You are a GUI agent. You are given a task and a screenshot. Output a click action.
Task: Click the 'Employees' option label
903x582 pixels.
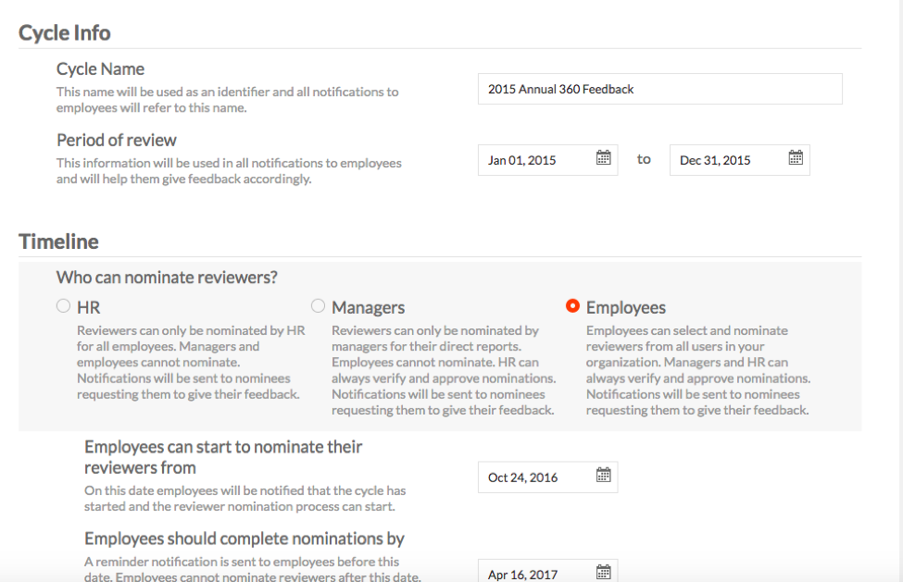click(x=626, y=308)
